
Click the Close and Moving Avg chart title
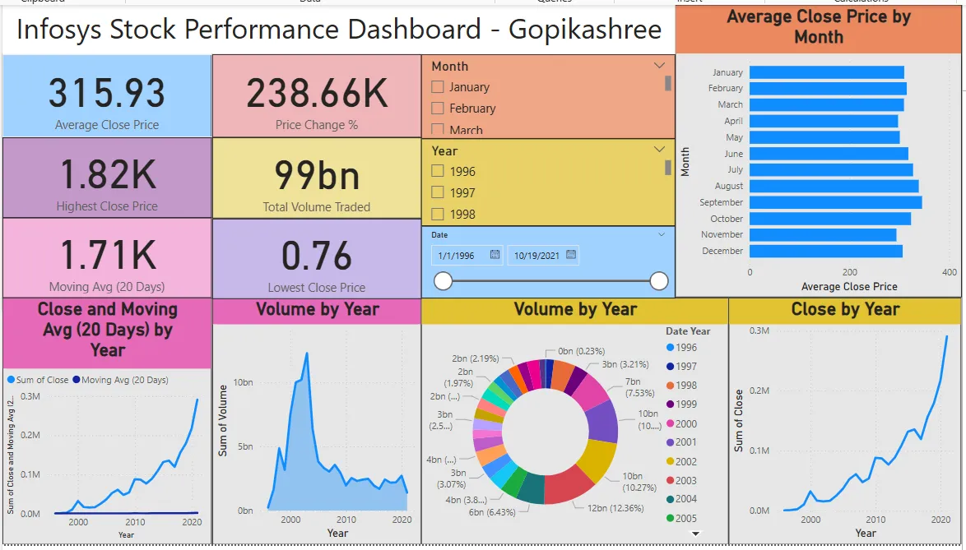[107, 330]
